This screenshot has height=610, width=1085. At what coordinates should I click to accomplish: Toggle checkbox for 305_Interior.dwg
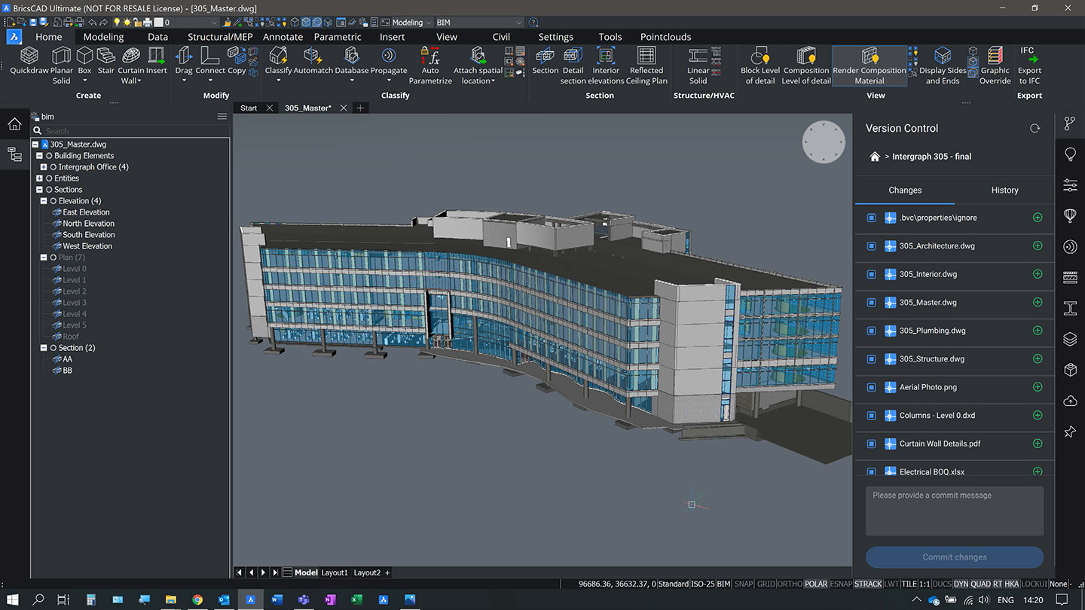871,274
